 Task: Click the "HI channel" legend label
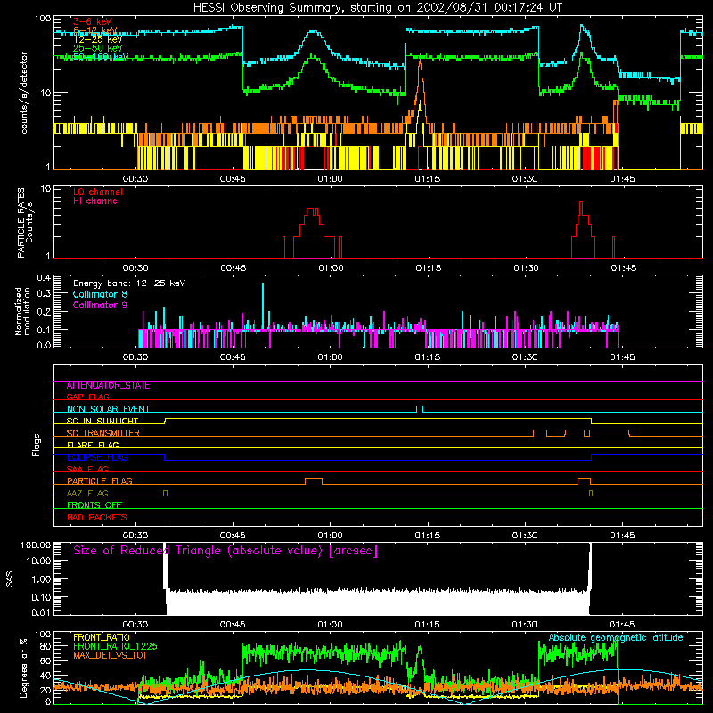click(96, 201)
